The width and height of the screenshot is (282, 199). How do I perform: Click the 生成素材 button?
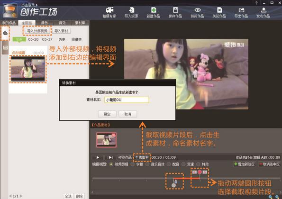pos(142,157)
